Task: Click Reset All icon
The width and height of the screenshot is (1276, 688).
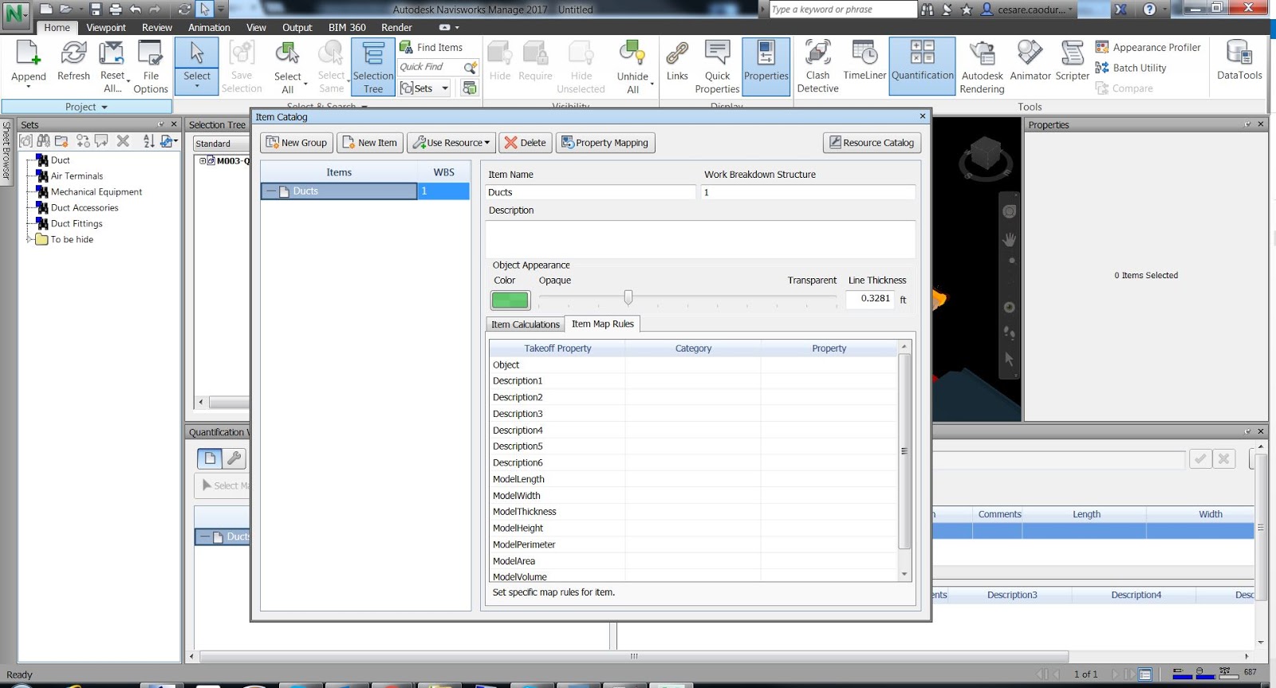Action: (112, 54)
